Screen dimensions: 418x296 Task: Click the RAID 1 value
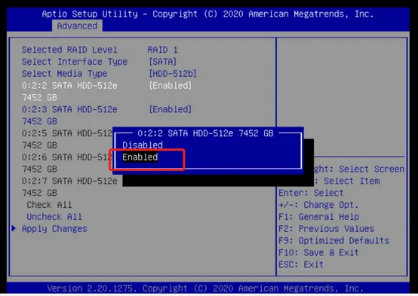[163, 50]
